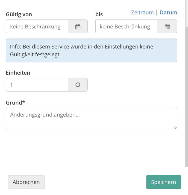Click the scrollbar track above the thumb

tap(187, 13)
